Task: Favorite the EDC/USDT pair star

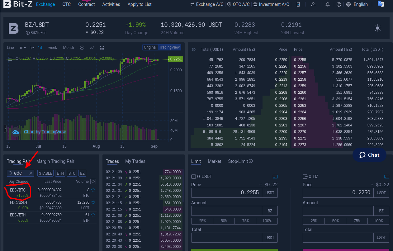Action: pos(93,202)
